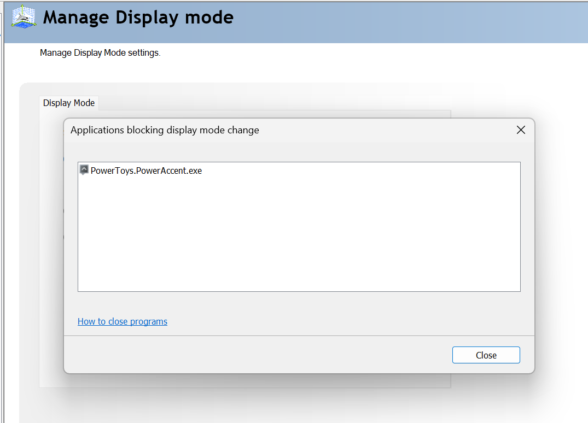Click the PowerToys PowerAccent icon in the list

[x=84, y=170]
